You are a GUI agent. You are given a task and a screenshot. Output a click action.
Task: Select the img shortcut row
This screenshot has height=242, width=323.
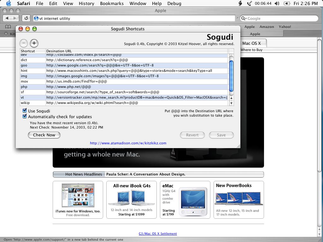pyautogui.click(x=124, y=76)
